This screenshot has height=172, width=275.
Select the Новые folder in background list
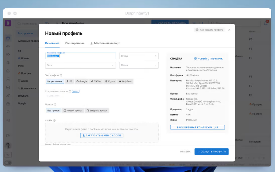(x=24, y=58)
